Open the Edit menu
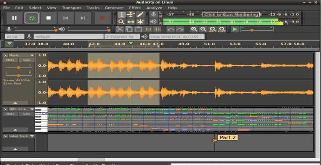This screenshot has width=322, height=165. pyautogui.click(x=19, y=8)
